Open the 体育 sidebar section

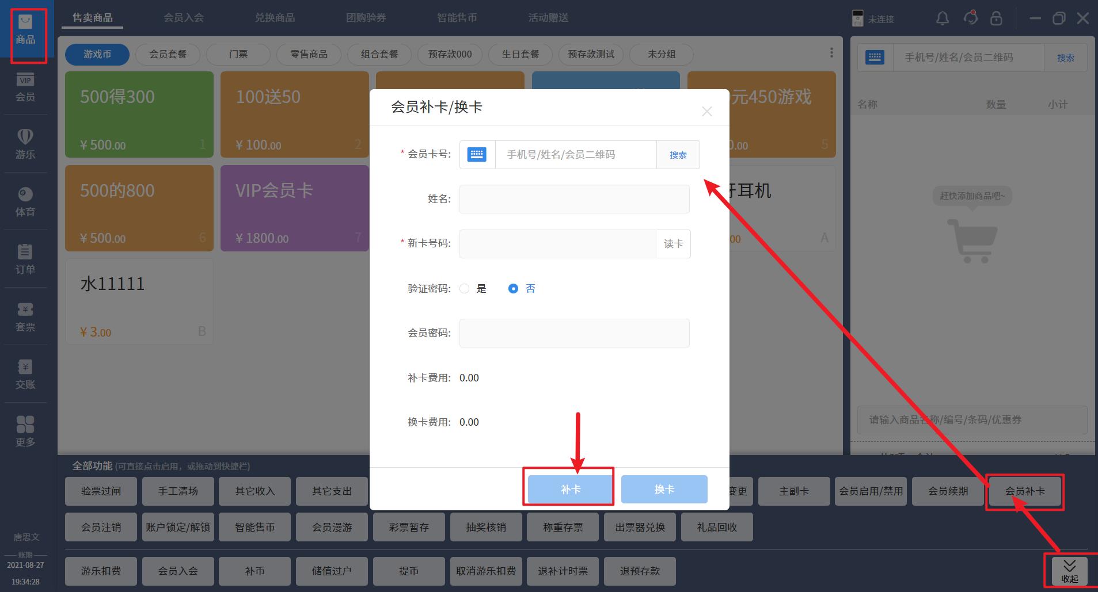(x=25, y=202)
